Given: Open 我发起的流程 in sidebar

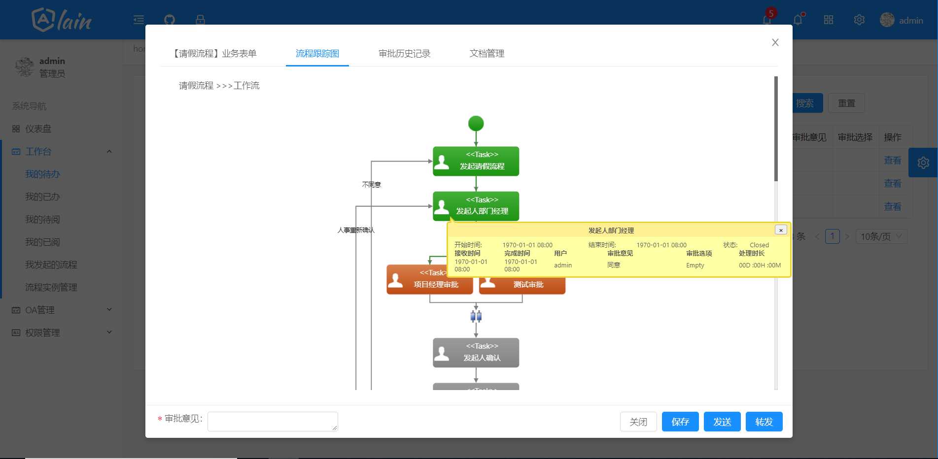Looking at the screenshot, I should [51, 264].
